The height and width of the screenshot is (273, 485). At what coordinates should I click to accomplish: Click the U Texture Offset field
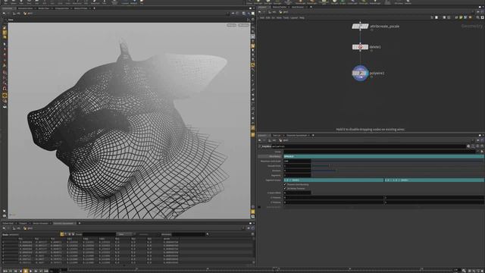click(x=297, y=193)
